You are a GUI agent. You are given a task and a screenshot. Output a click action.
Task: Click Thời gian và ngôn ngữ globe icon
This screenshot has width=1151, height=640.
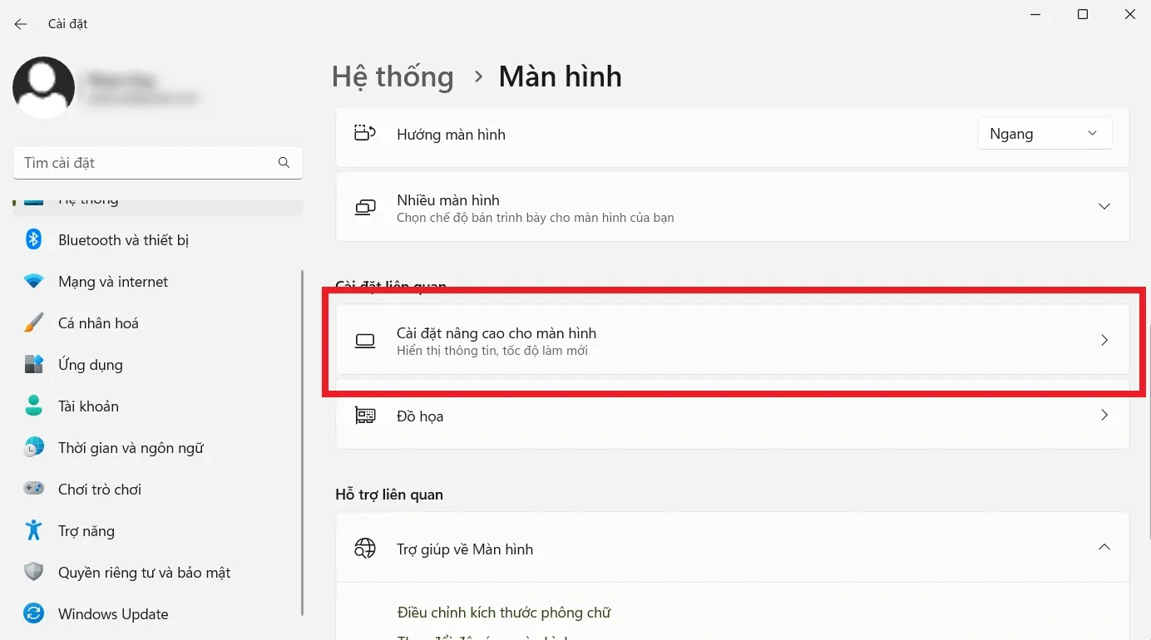pyautogui.click(x=33, y=448)
